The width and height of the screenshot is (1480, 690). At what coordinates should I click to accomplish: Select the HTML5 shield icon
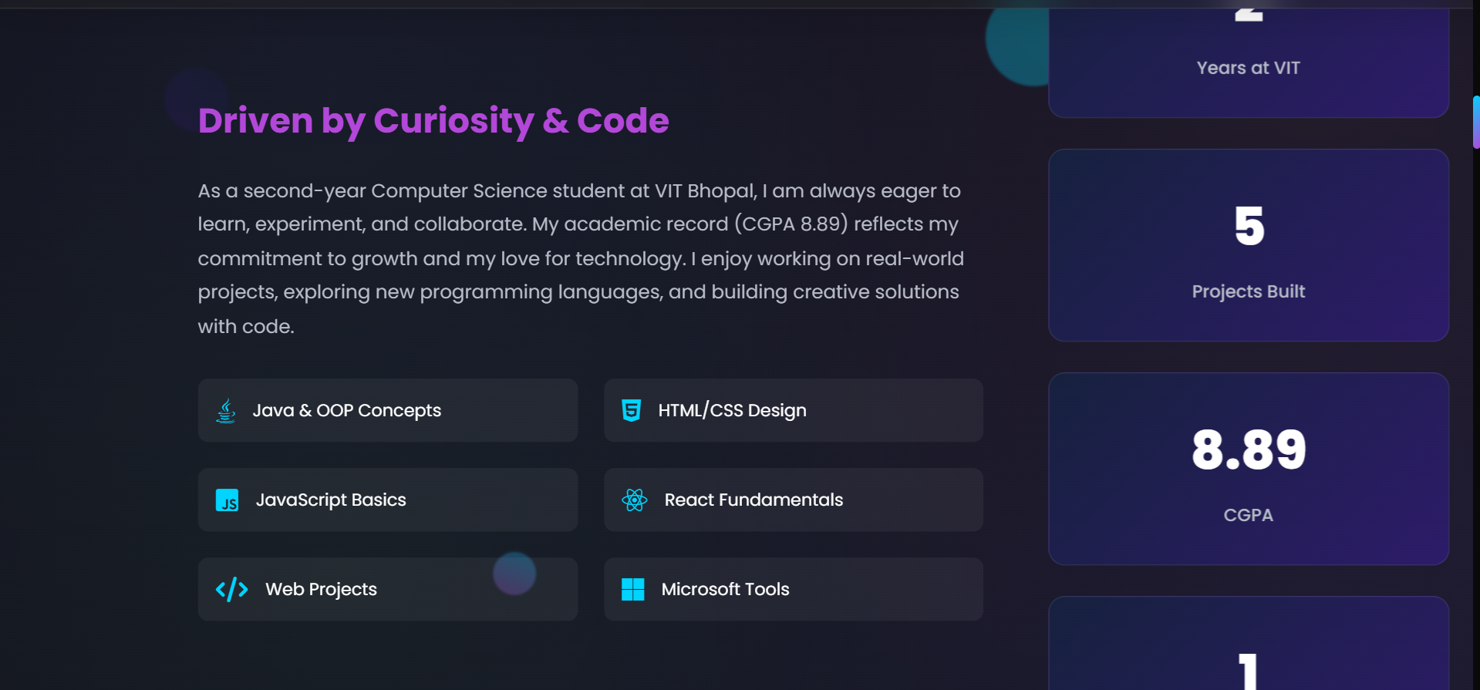pos(632,410)
